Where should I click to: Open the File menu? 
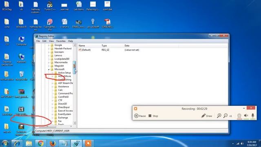coord(38,41)
